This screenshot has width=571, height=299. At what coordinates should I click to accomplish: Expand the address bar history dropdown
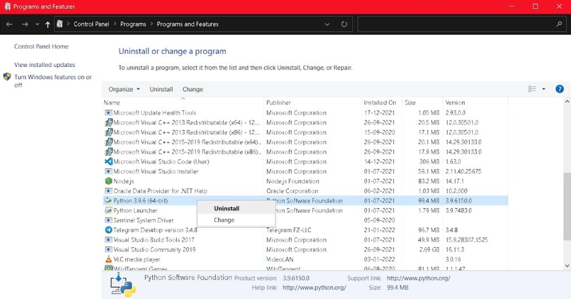click(x=327, y=25)
